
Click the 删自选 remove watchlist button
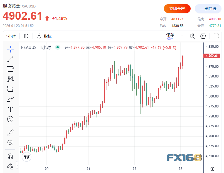pyautogui.click(x=208, y=9)
